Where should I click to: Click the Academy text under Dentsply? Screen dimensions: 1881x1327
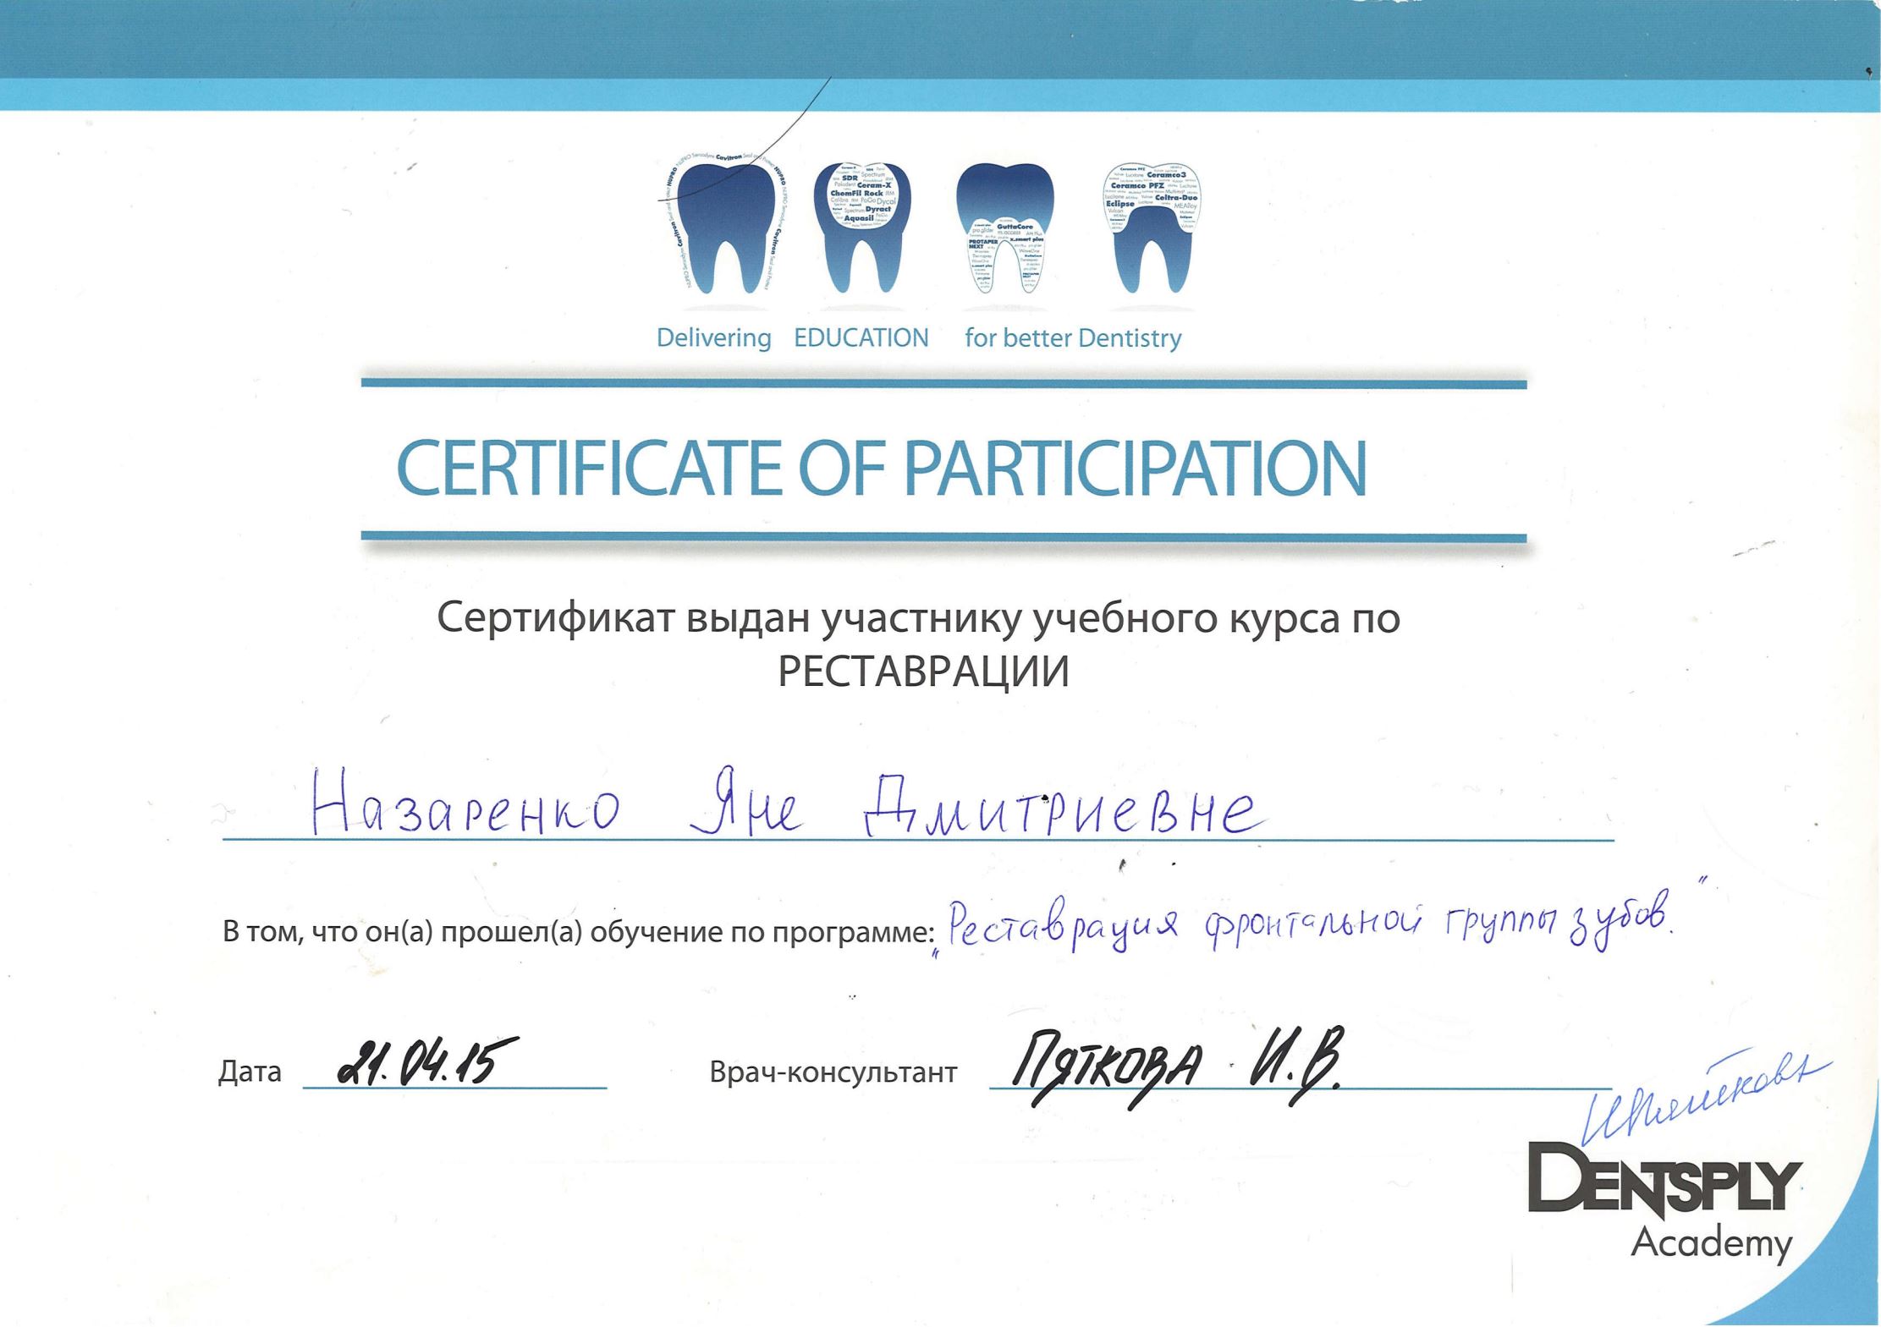click(x=1711, y=1244)
